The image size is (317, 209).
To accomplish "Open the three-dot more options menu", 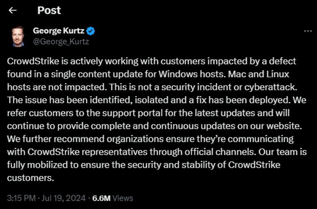I will (x=307, y=31).
